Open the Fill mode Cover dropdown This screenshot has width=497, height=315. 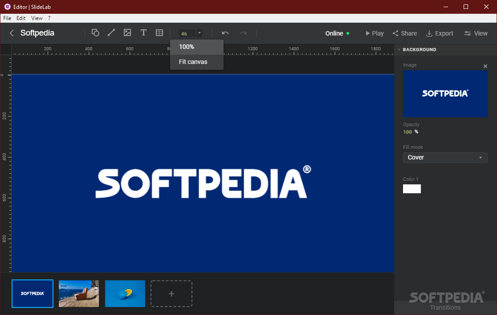(x=445, y=157)
